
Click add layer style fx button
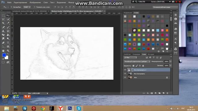148,93
